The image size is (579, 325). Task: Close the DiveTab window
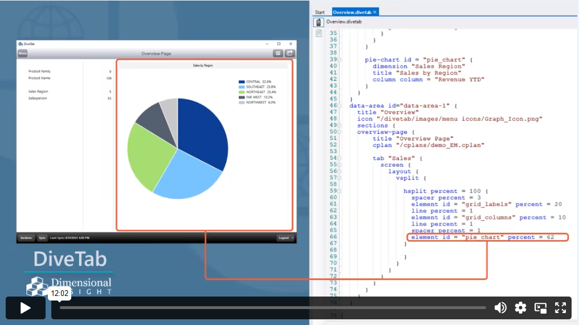click(x=291, y=44)
